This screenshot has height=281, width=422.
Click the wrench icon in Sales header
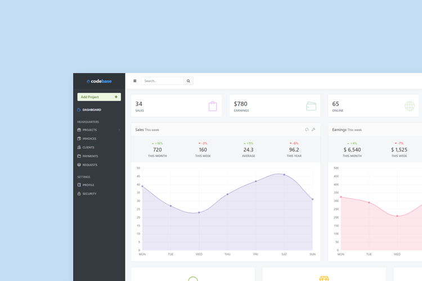[x=313, y=130]
